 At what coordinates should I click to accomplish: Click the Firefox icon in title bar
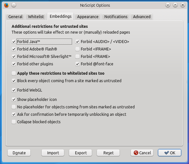point(6,5)
